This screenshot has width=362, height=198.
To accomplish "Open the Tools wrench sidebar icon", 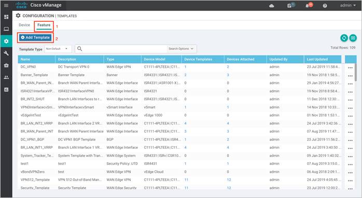I will pyautogui.click(x=6, y=53).
